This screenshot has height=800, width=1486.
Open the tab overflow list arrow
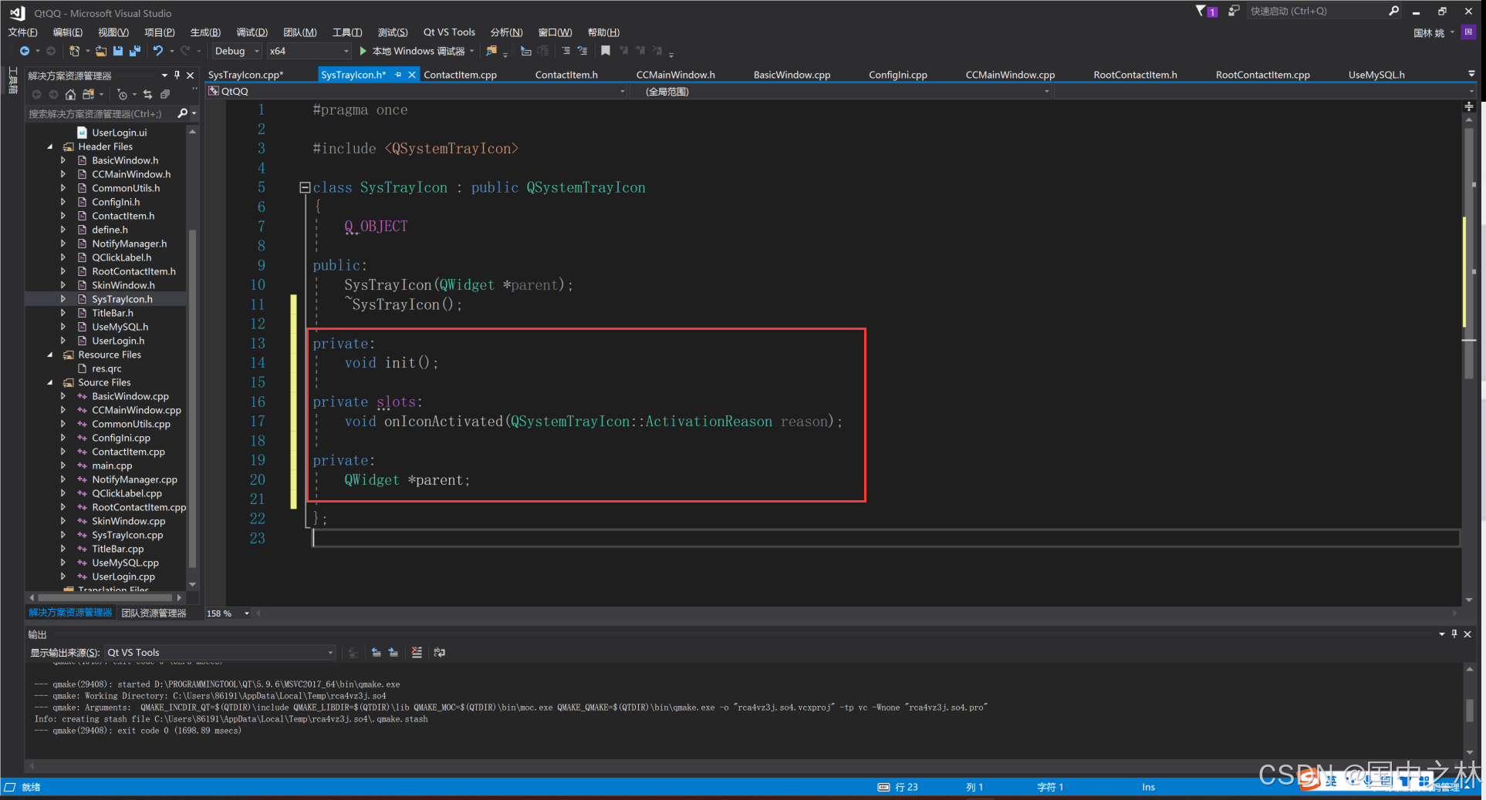click(x=1471, y=74)
